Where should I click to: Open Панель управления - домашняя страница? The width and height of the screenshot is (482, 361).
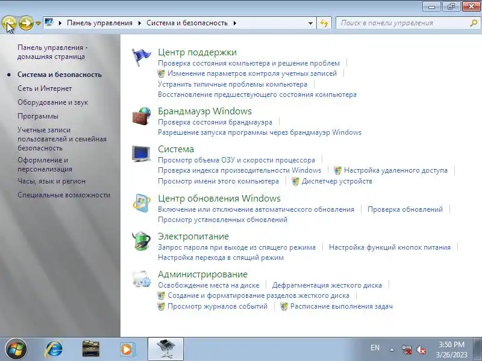[x=52, y=52]
